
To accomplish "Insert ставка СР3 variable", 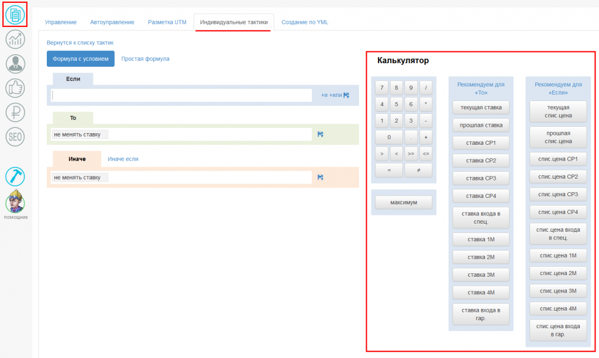I will click(481, 178).
